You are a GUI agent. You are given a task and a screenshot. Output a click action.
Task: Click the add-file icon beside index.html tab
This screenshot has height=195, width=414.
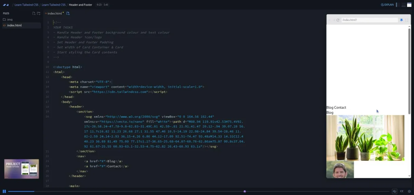coord(68,13)
